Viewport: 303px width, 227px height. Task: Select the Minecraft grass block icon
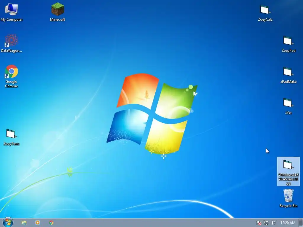tap(58, 12)
